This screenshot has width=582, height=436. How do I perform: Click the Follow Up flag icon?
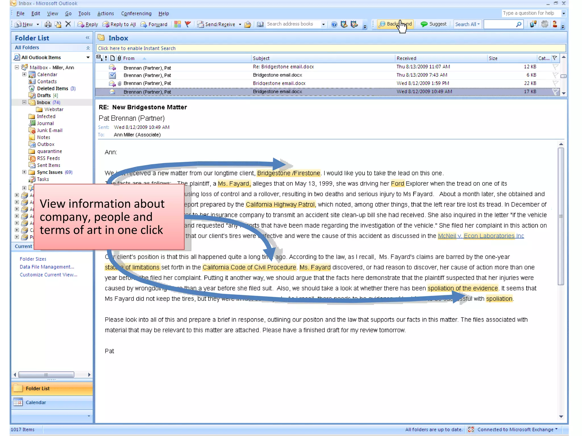click(188, 24)
